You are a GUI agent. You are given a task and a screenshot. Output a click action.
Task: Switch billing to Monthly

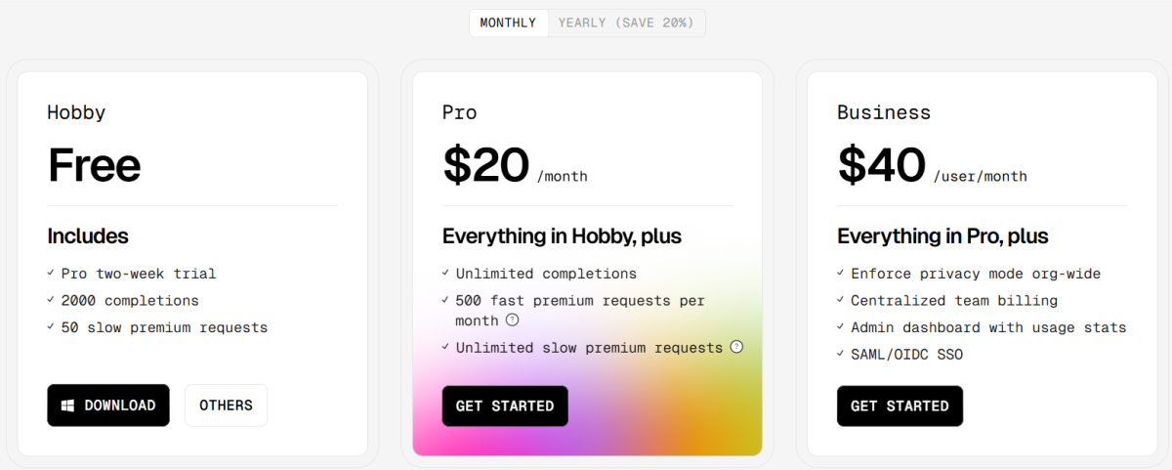point(508,22)
